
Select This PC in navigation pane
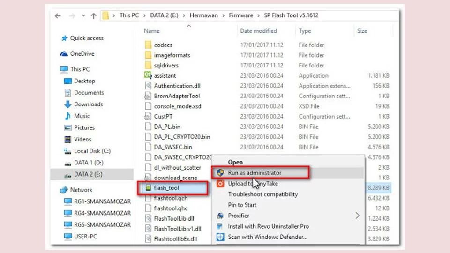pyautogui.click(x=80, y=69)
